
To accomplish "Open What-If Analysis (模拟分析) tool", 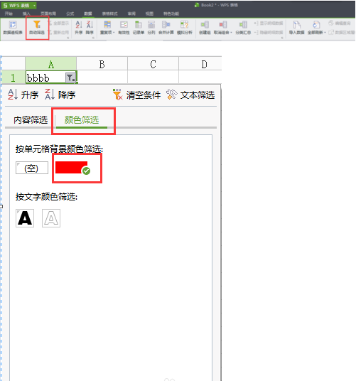I will pos(185,27).
